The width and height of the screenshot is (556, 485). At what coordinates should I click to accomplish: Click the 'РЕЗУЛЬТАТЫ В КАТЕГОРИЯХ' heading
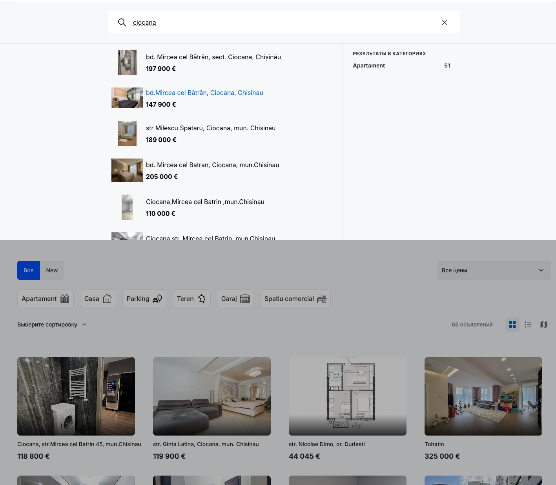click(389, 54)
